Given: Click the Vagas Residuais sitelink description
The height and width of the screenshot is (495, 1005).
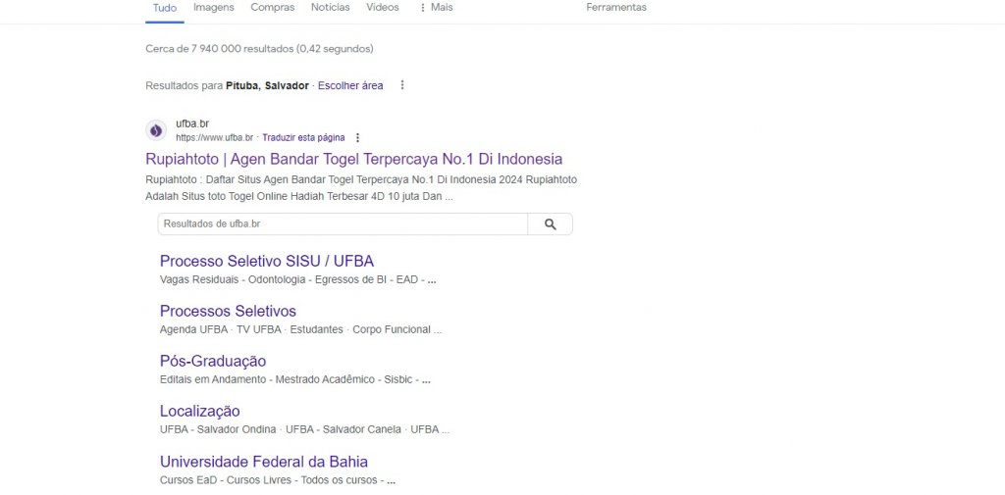Looking at the screenshot, I should (298, 279).
